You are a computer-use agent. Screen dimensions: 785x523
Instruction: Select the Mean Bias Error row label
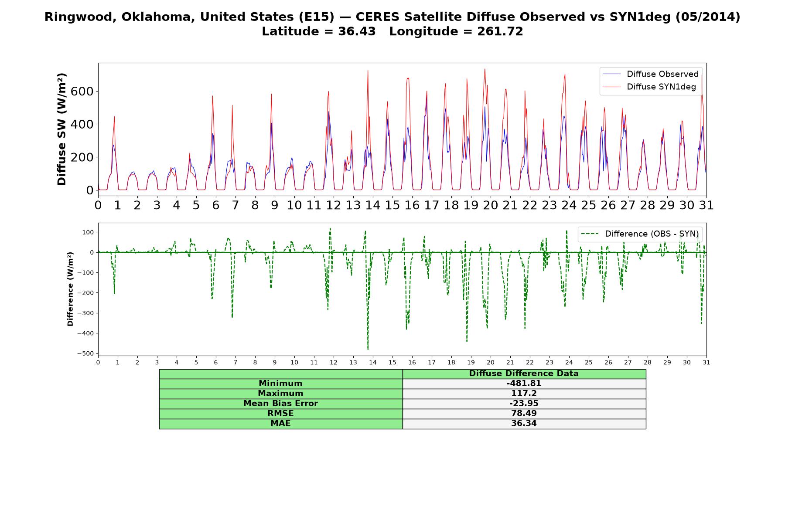pos(281,404)
